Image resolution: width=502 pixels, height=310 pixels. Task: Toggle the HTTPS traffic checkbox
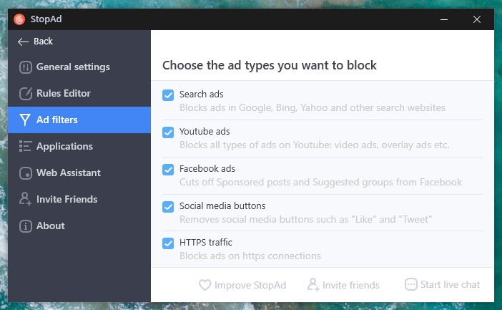pos(168,243)
